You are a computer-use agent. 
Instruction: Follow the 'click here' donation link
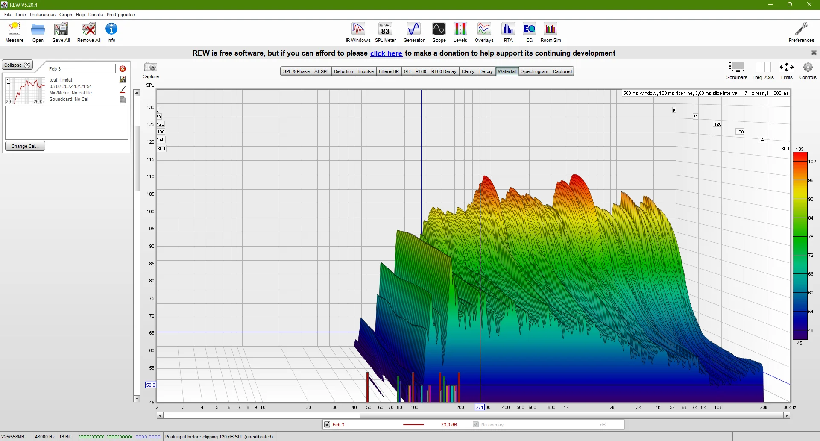click(386, 53)
